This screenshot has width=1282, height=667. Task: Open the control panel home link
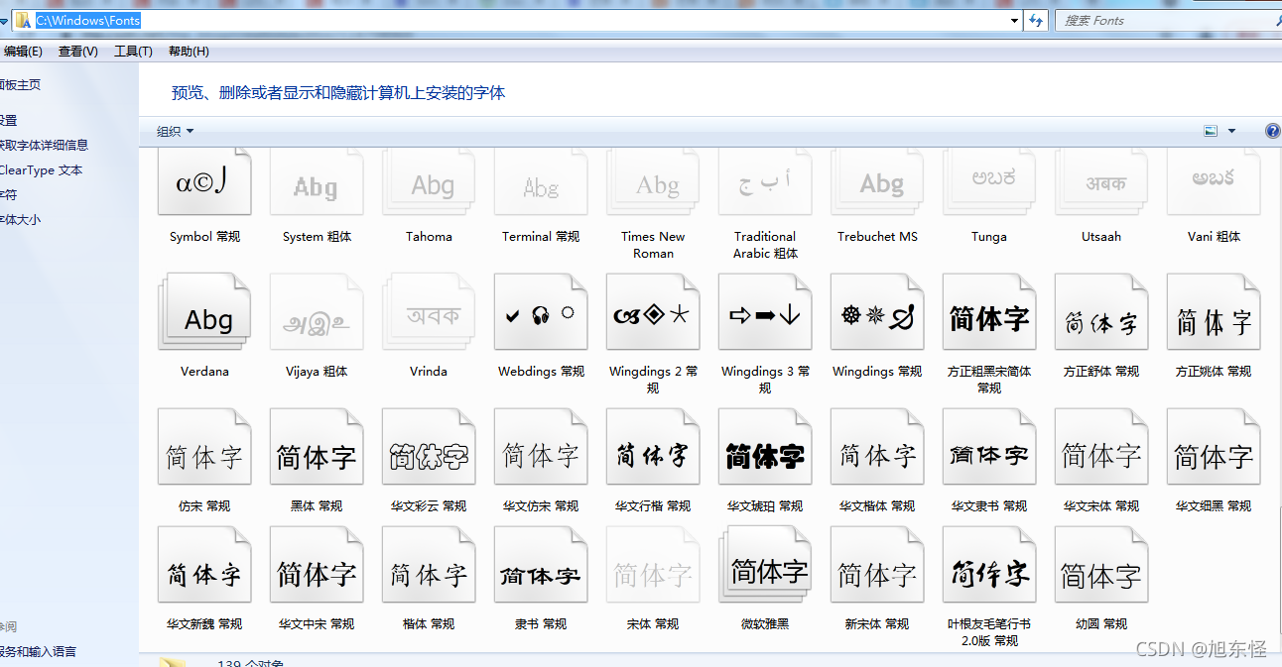(20, 85)
